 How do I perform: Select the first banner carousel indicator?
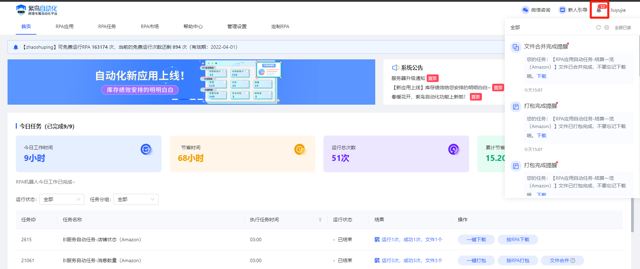(175, 99)
